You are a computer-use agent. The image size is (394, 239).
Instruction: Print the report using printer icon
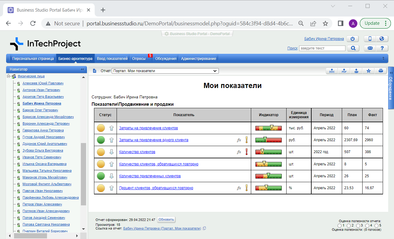point(381,71)
